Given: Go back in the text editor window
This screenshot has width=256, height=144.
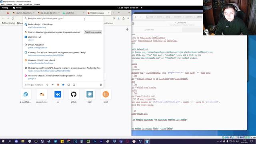Looking at the screenshot, I should click(136, 17).
